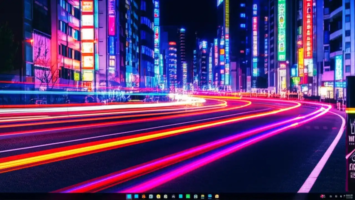Open the dark-blue pinned app beside Firefox
The width and height of the screenshot is (355, 200).
tap(151, 196)
